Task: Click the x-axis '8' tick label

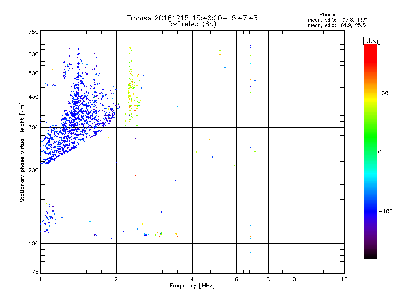Action: 268,279
